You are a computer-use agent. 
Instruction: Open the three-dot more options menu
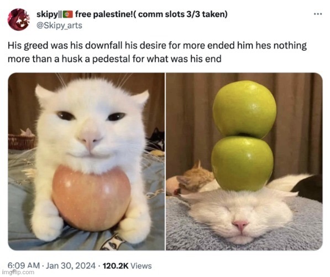tap(318, 14)
